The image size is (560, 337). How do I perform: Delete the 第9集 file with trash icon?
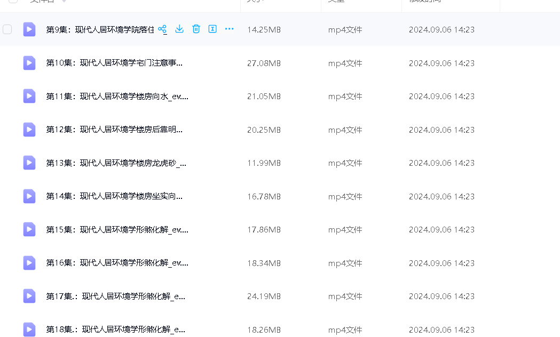[196, 29]
